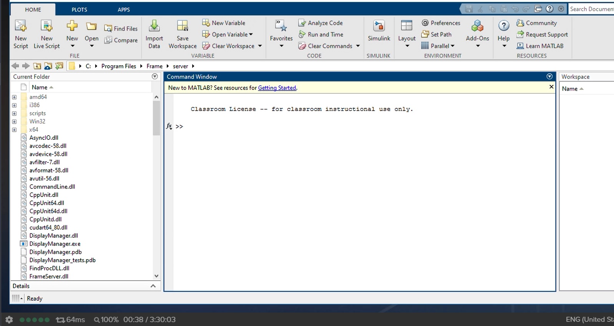This screenshot has width=614, height=326.
Task: Expand the amd64 folder
Action: coord(14,97)
